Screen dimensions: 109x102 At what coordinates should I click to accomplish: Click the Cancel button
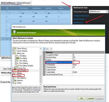90,98
